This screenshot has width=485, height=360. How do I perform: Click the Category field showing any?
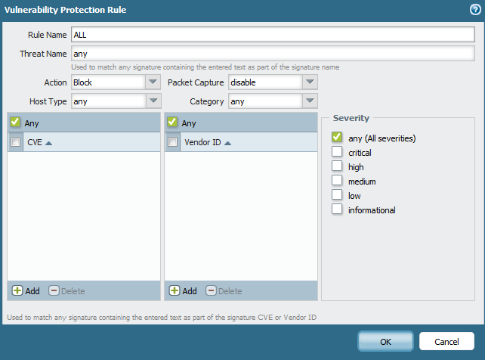[x=265, y=101]
